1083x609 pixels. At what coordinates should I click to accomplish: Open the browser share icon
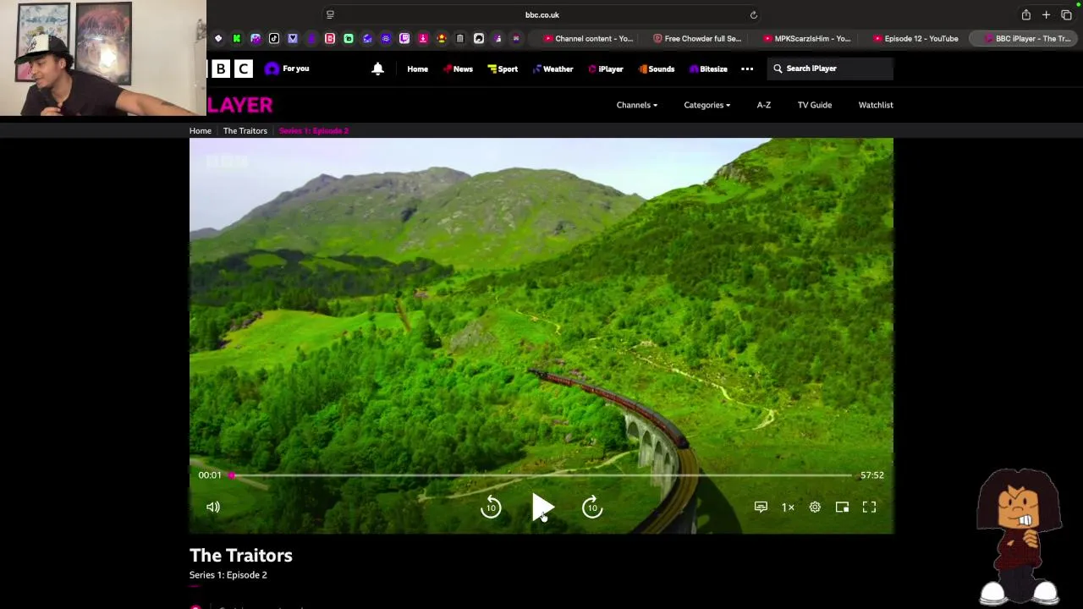1025,14
